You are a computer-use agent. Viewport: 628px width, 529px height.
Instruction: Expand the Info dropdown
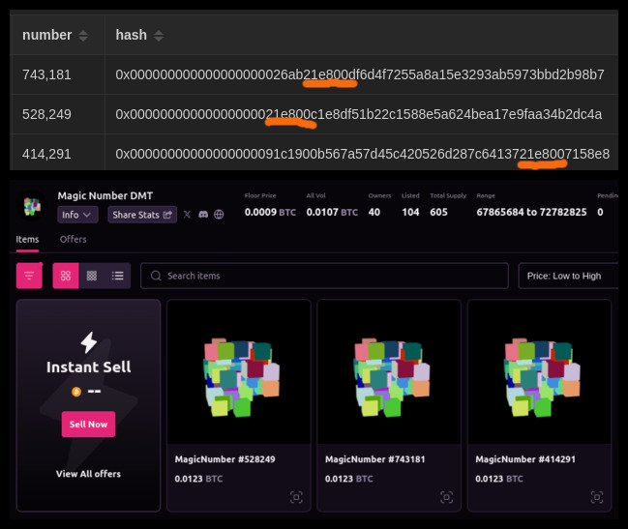pyautogui.click(x=77, y=215)
